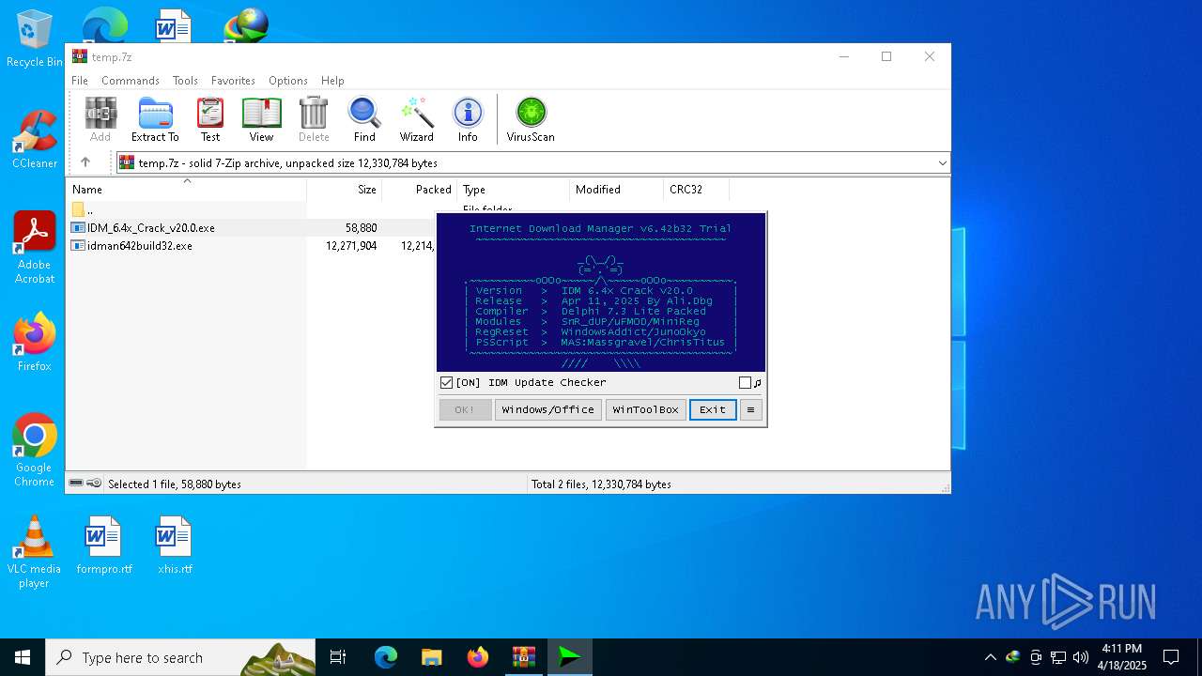
Task: Open the Help menu
Action: pos(332,81)
